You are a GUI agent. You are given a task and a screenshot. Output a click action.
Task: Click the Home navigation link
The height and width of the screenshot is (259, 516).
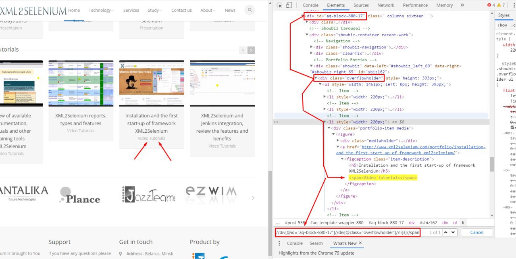[74, 10]
